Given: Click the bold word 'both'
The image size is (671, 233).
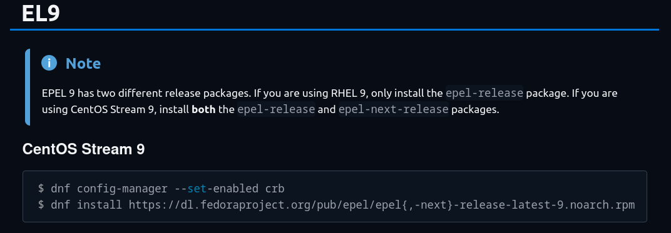Looking at the screenshot, I should (203, 110).
